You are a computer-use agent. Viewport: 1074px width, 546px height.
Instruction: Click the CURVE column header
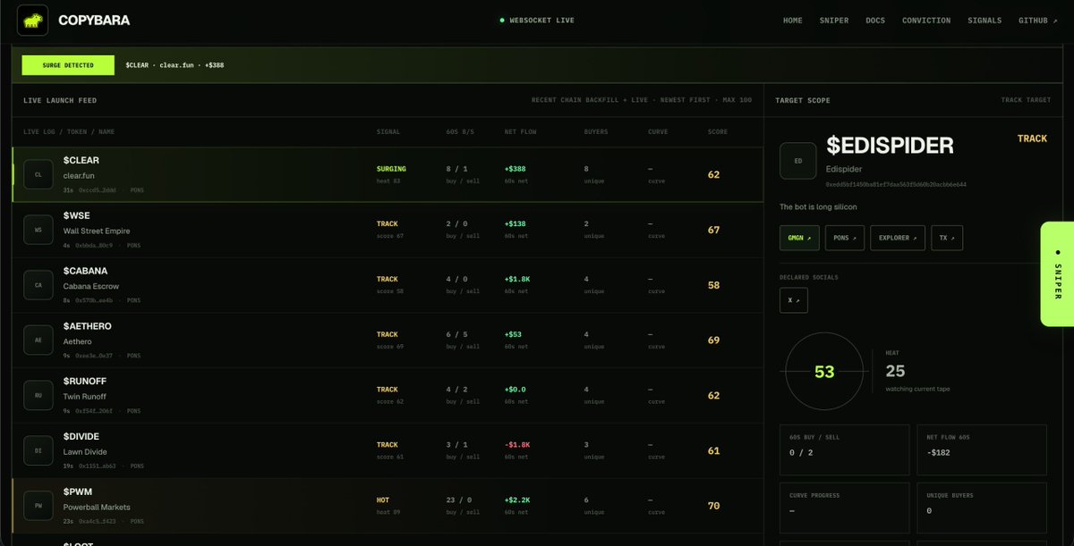(x=658, y=132)
